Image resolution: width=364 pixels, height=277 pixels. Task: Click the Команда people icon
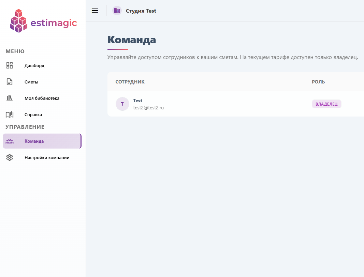pos(10,141)
